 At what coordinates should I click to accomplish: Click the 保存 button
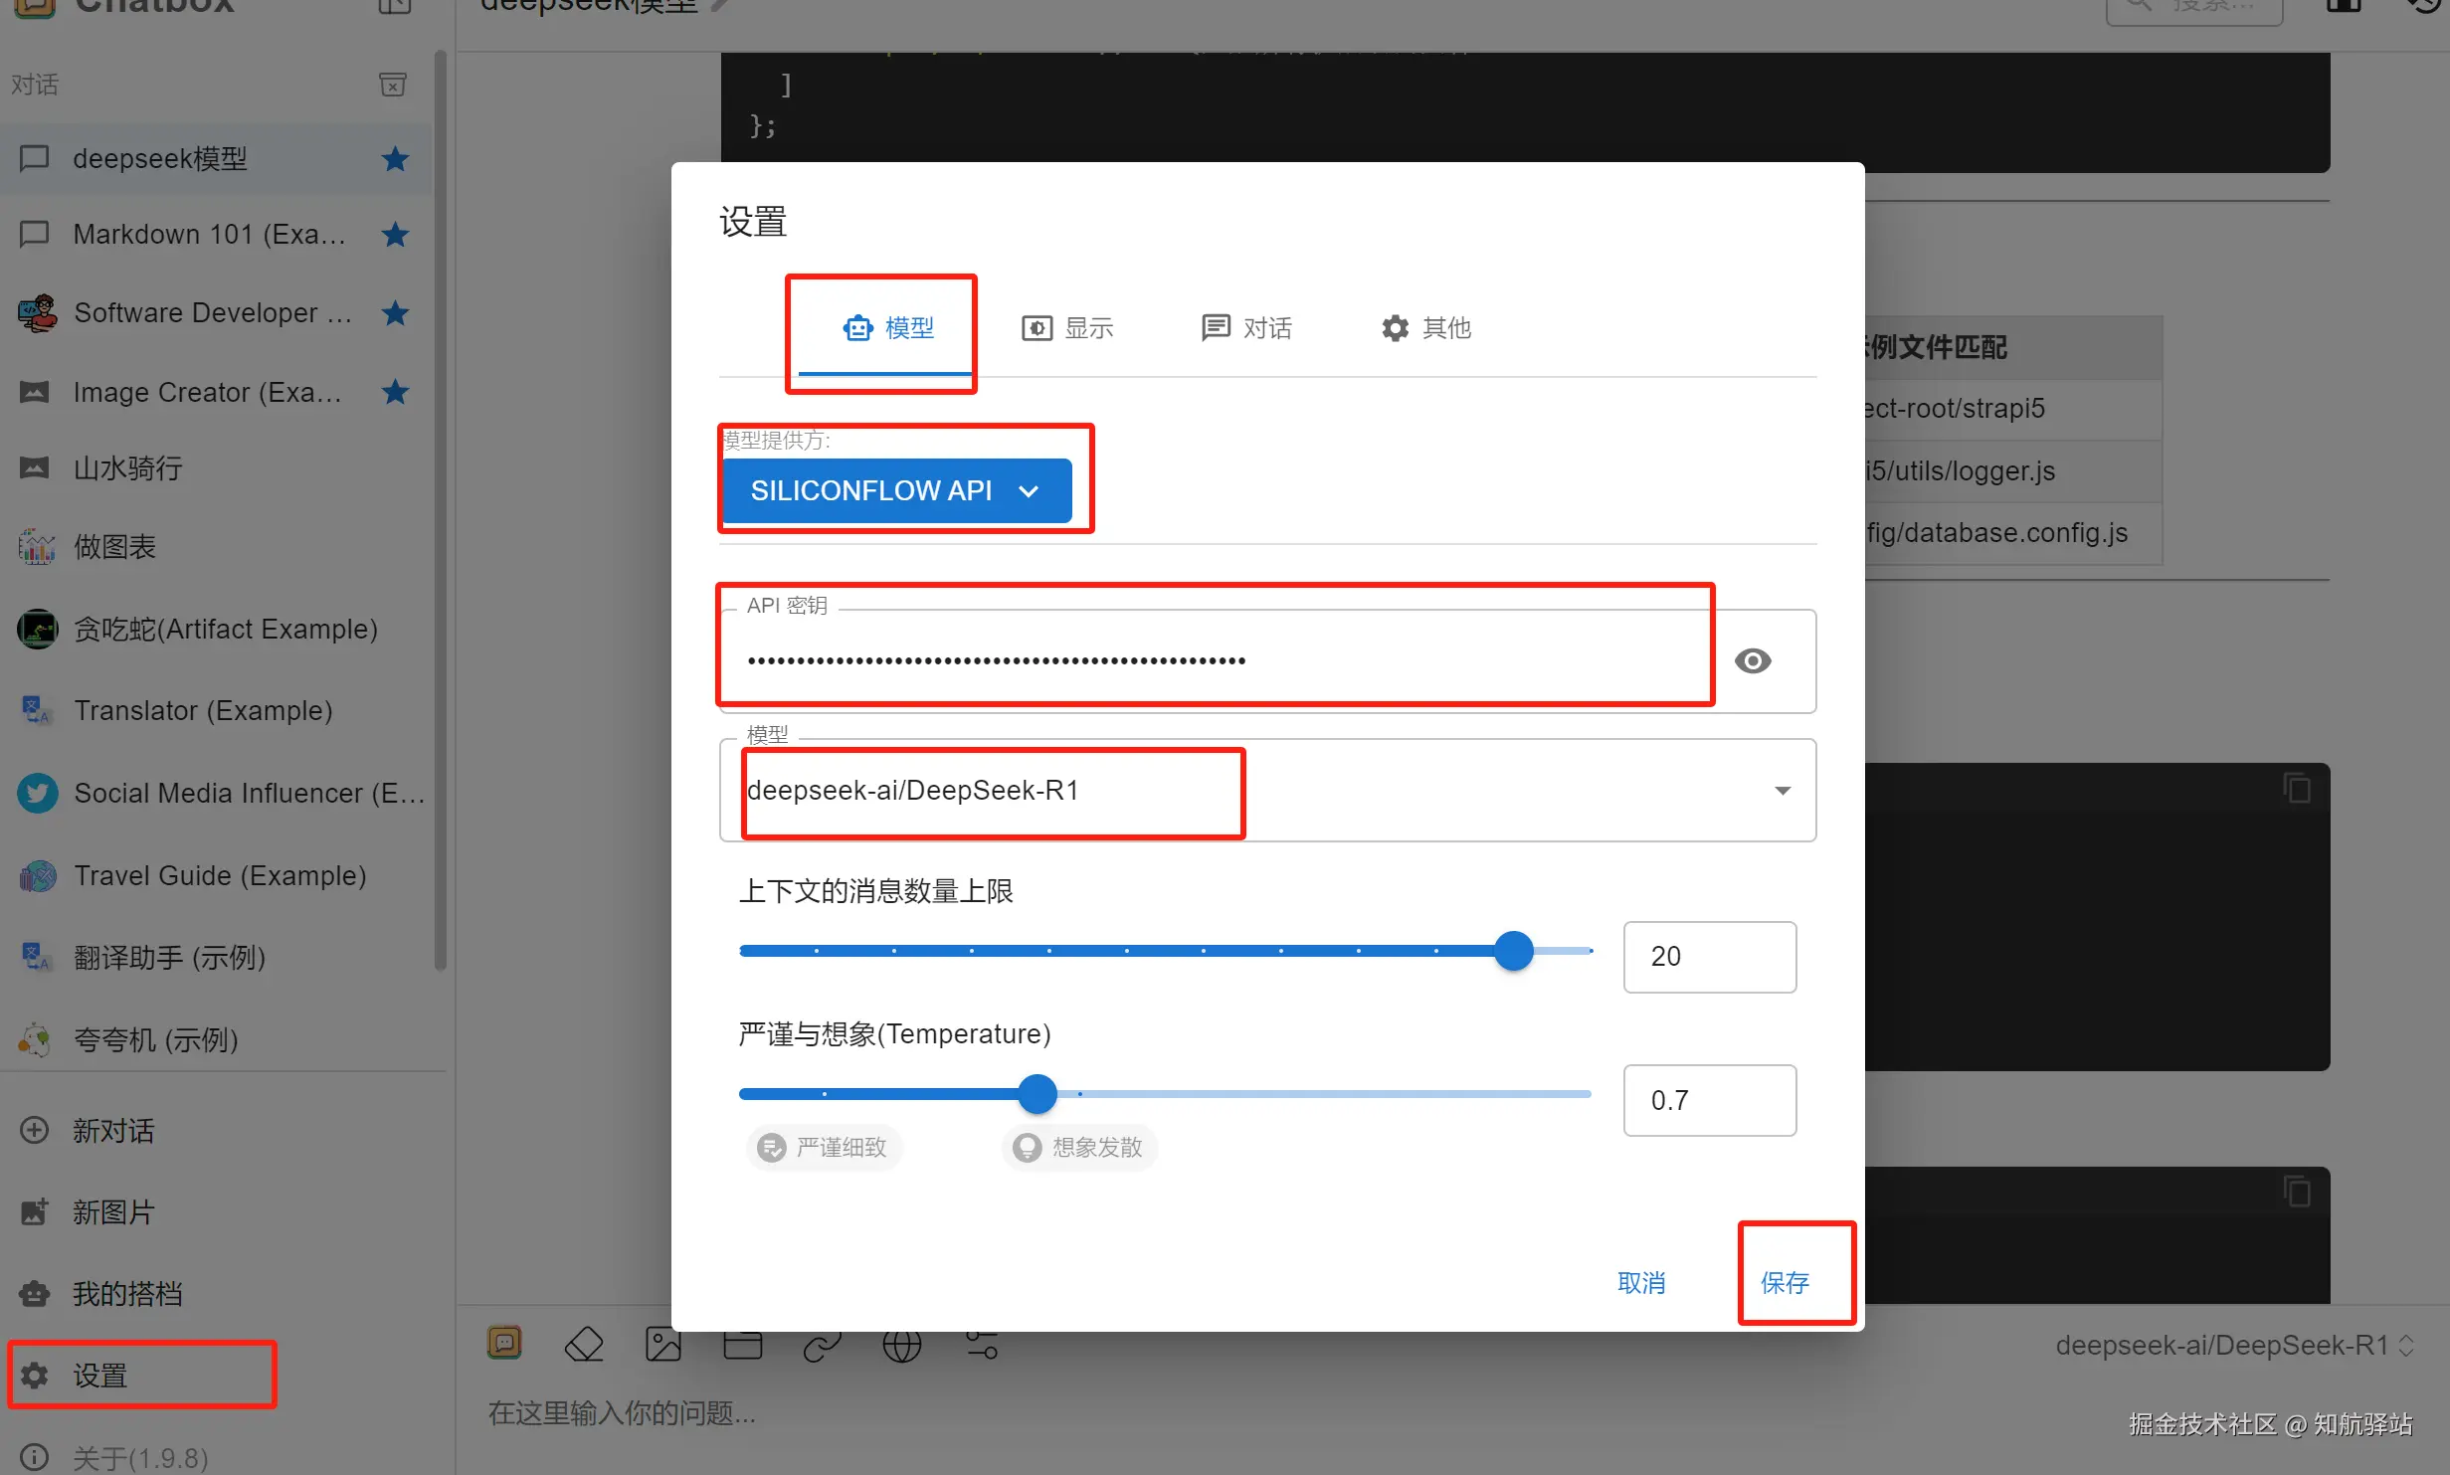[x=1785, y=1282]
